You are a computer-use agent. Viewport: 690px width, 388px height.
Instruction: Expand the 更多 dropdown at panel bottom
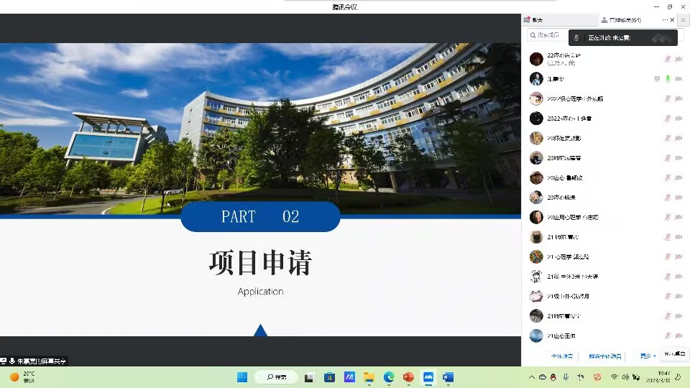pyautogui.click(x=648, y=356)
